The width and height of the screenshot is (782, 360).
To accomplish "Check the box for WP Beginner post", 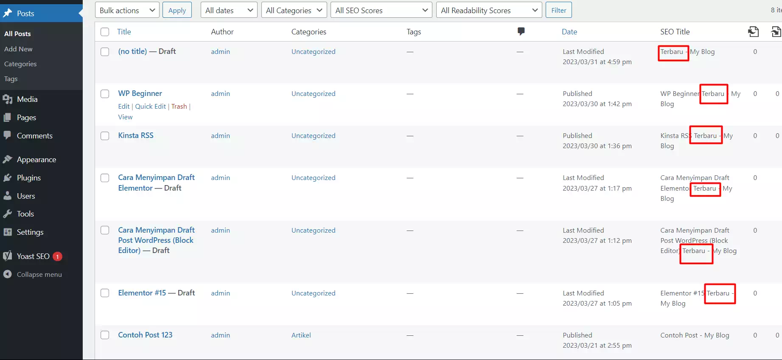I will click(105, 94).
